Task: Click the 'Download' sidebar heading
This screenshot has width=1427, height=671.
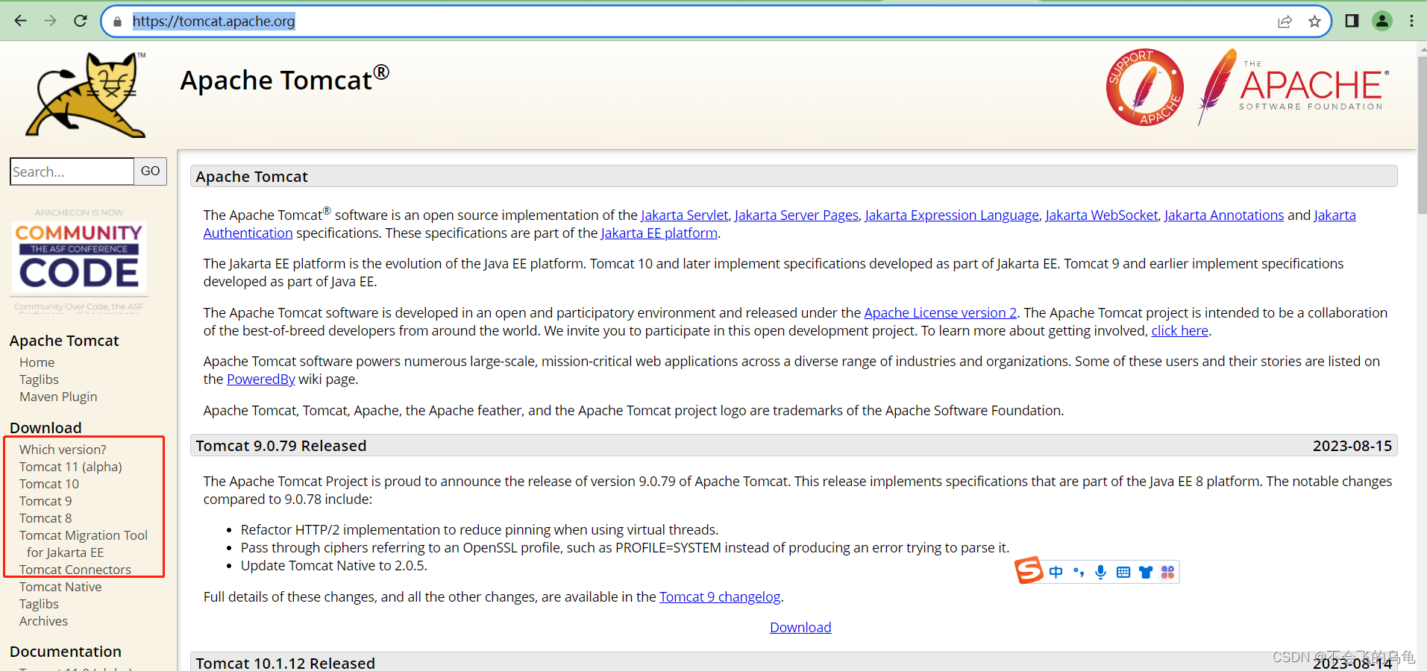Action: pyautogui.click(x=46, y=428)
